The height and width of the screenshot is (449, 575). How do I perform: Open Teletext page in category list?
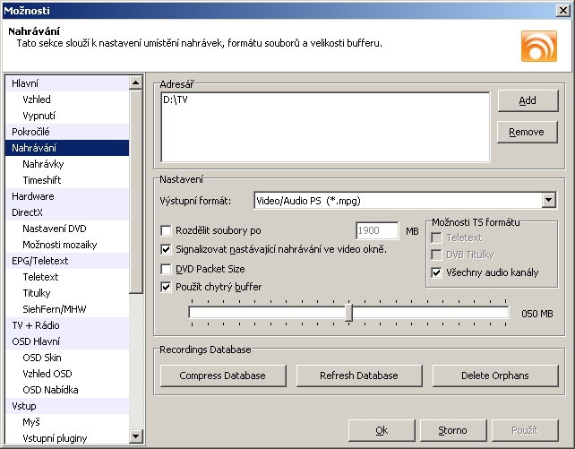[x=67, y=277]
